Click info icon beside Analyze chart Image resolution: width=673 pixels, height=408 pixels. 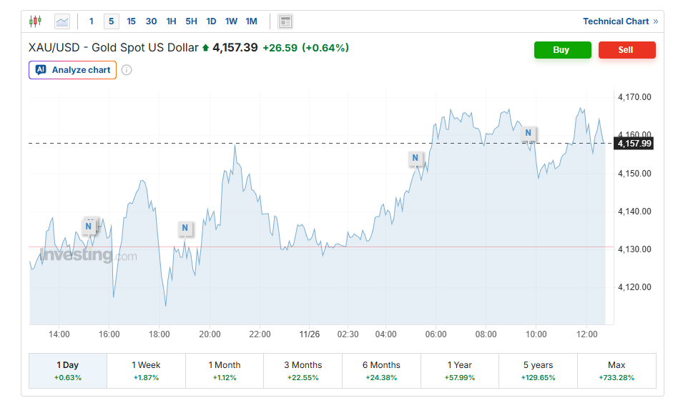[127, 70]
